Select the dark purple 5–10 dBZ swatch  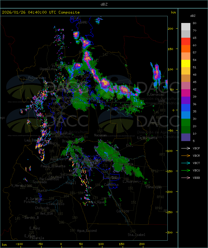coord(186,137)
